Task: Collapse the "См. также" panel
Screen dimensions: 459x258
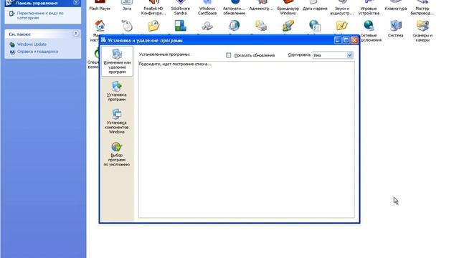Action: (x=76, y=34)
